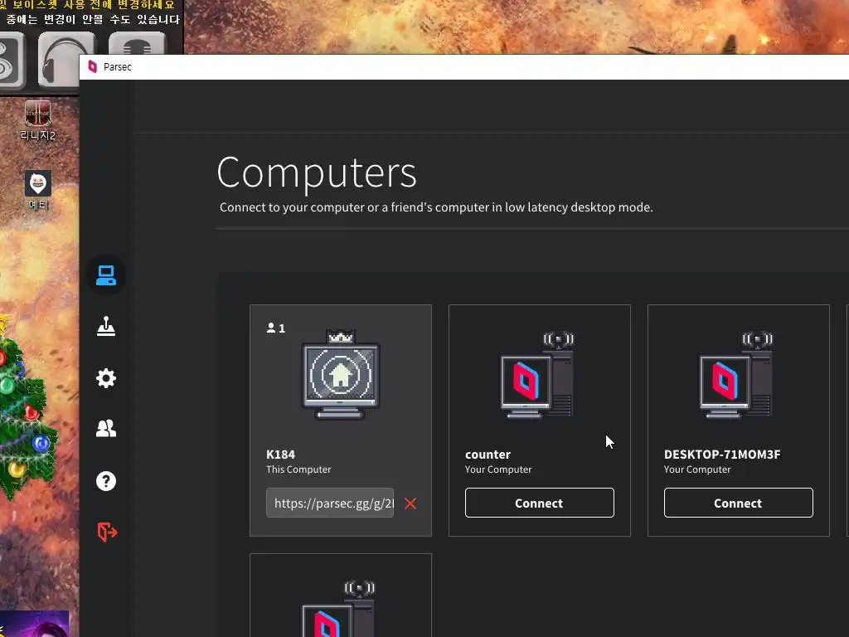Open the 리니지2 desktop shortcut

(38, 120)
